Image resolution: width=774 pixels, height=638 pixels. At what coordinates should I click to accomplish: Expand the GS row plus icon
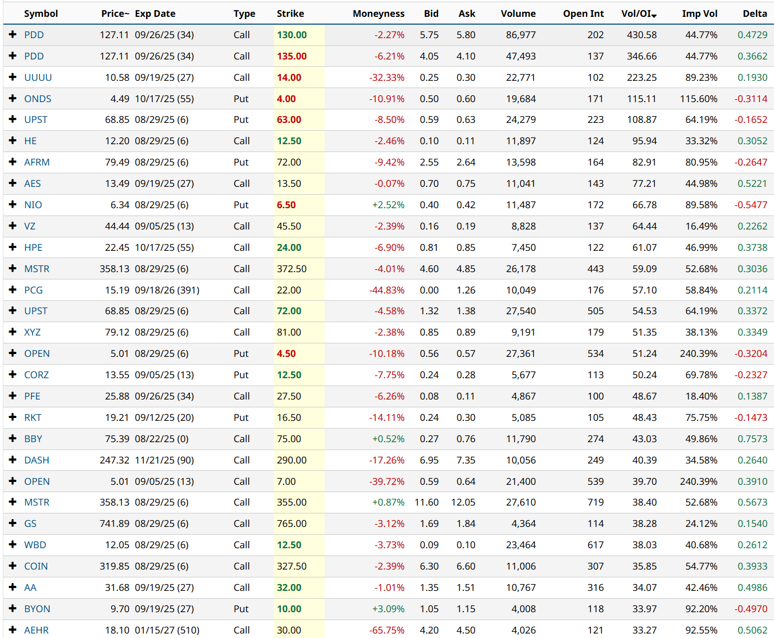click(12, 524)
